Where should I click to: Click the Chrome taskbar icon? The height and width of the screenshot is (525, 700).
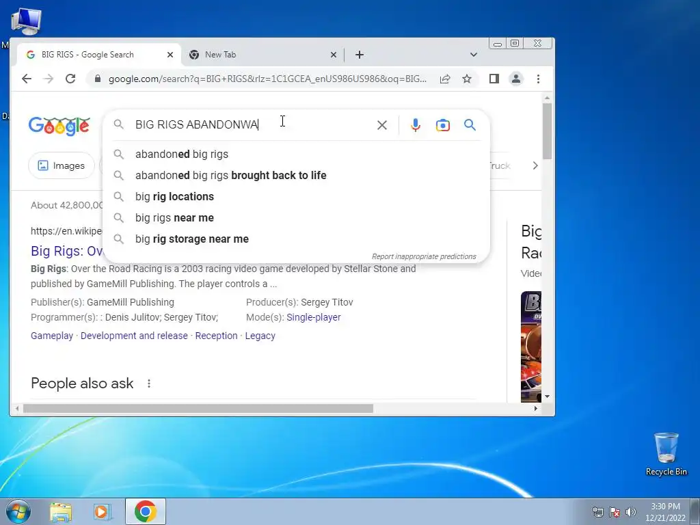click(146, 511)
